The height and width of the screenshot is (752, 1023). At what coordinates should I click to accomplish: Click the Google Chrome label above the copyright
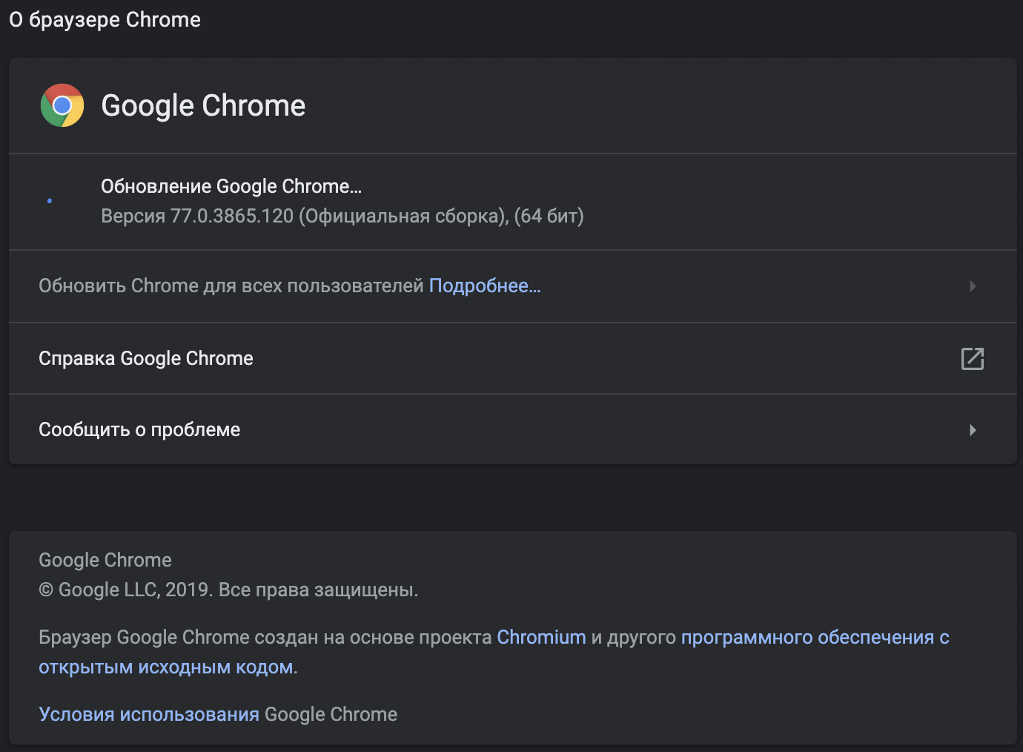click(x=105, y=560)
